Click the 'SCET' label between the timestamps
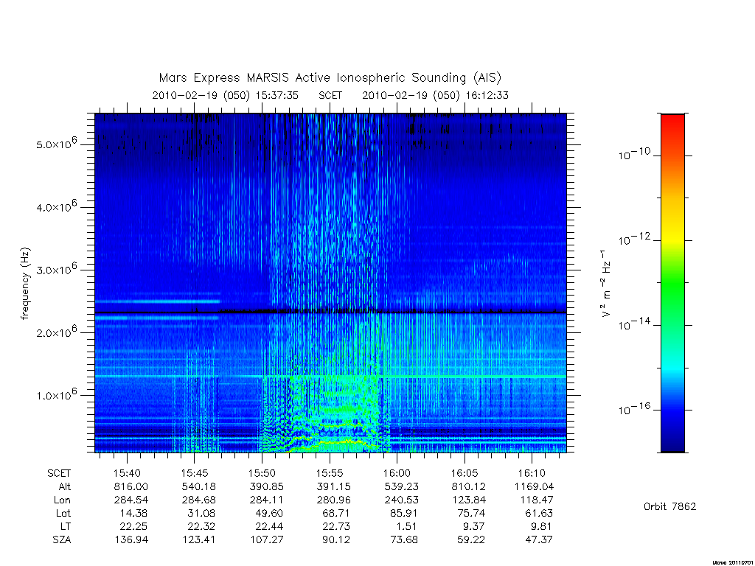Image resolution: width=755 pixels, height=566 pixels. pos(330,95)
